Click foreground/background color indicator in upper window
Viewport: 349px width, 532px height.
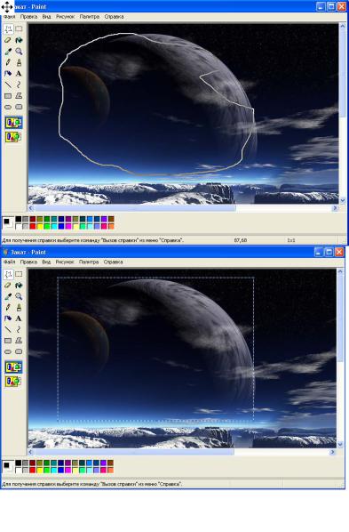pyautogui.click(x=7, y=222)
